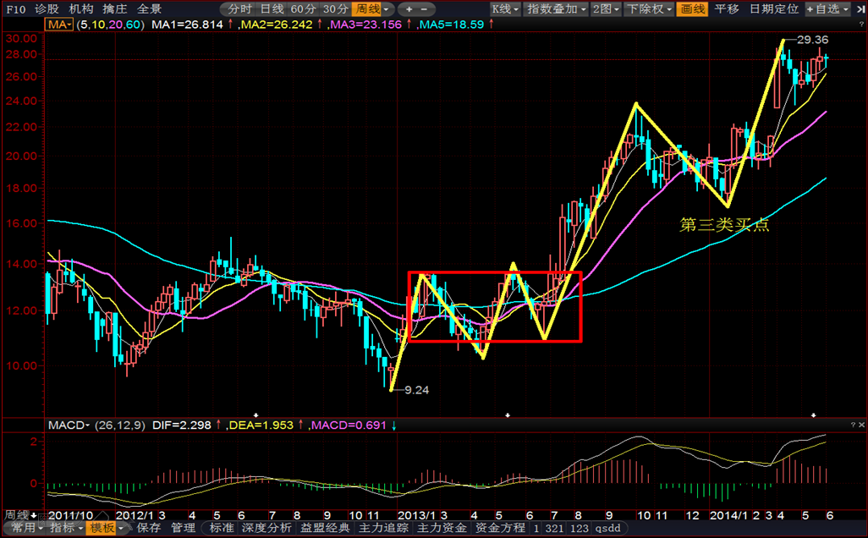Click the MA1=26.814 value
Screen dimensions: 868x538
[187, 25]
